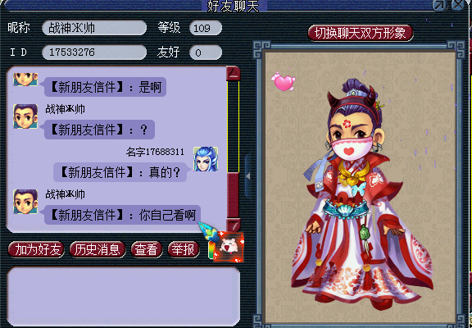Viewport: 472px width, 328px height.
Task: Click the blue-haired avatar of 名字17688311
Action: 206,159
